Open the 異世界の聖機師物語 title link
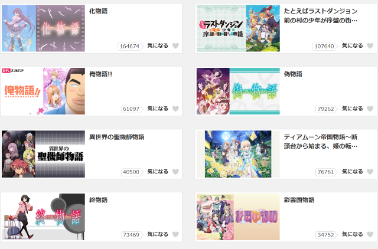 117,137
